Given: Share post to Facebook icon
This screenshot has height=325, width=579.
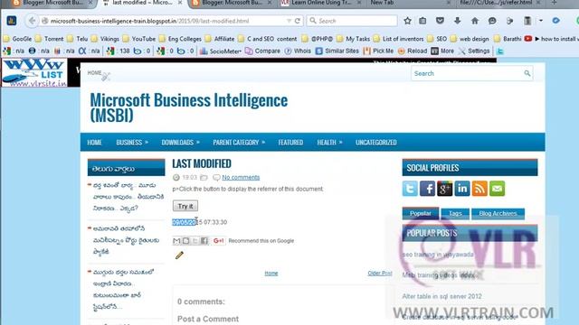Looking at the screenshot, I should (x=204, y=241).
